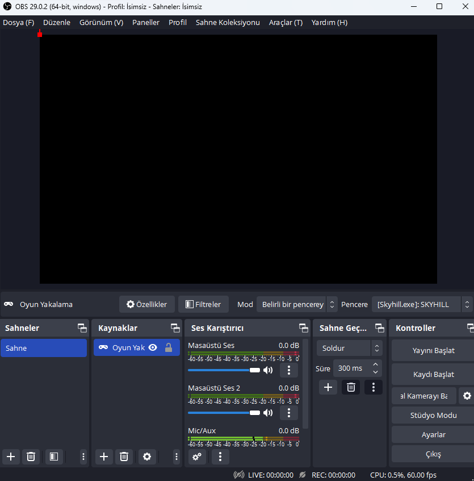The image size is (474, 481).
Task: Open Masaüstü Ses options three-dot button
Action: tap(289, 370)
